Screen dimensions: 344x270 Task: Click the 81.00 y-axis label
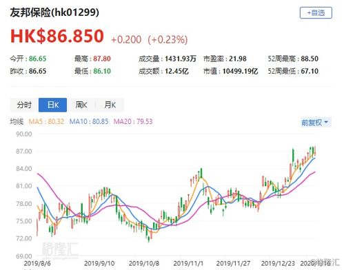[x=24, y=186]
